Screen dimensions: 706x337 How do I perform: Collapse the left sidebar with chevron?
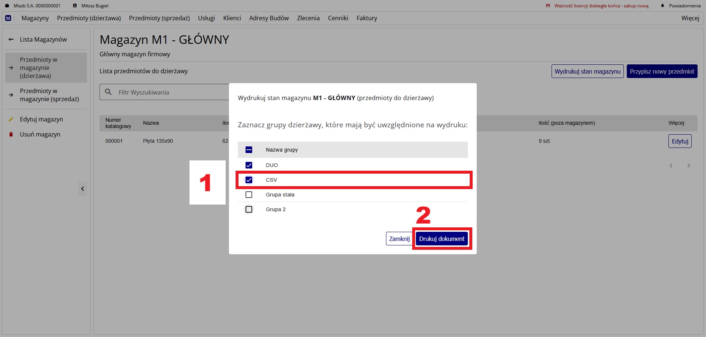coord(83,189)
